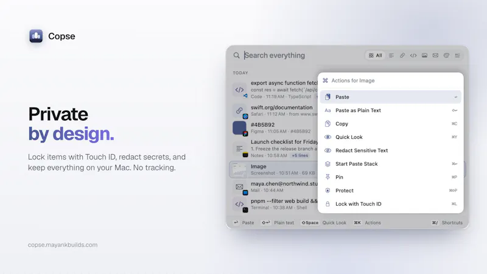
Task: Click the Quick Look footer hint
Action: [x=323, y=223]
